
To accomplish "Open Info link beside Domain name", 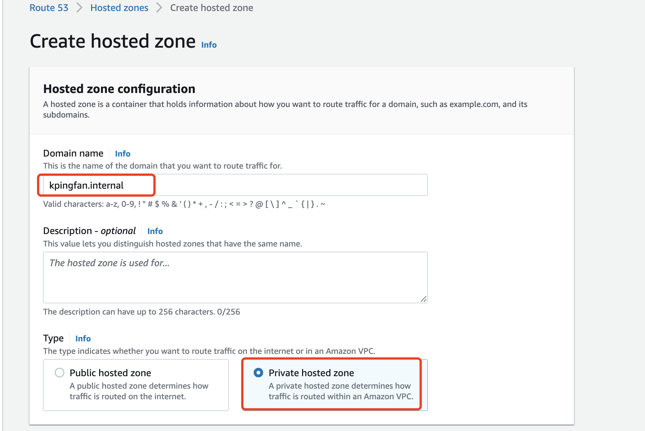I will [x=122, y=154].
